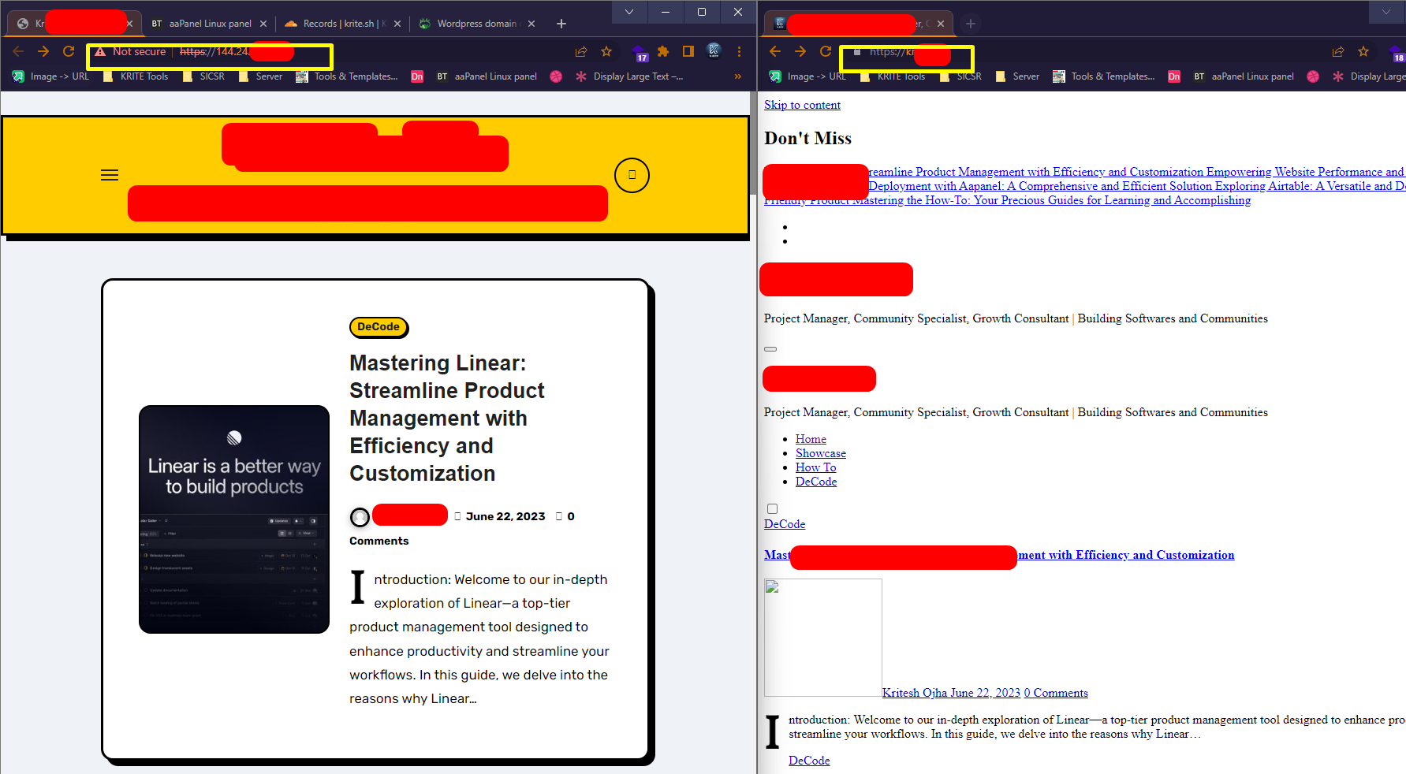Expand KRITE Tools bookmark folder, left window
Image resolution: width=1406 pixels, height=774 pixels.
(136, 76)
